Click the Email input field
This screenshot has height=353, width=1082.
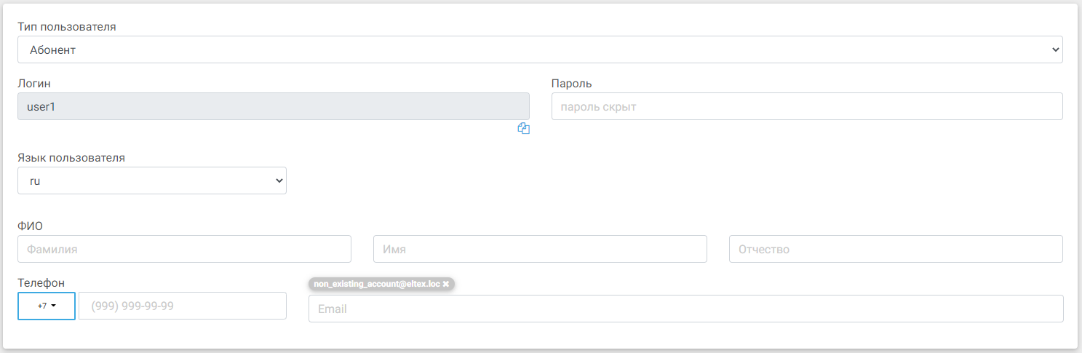point(685,309)
